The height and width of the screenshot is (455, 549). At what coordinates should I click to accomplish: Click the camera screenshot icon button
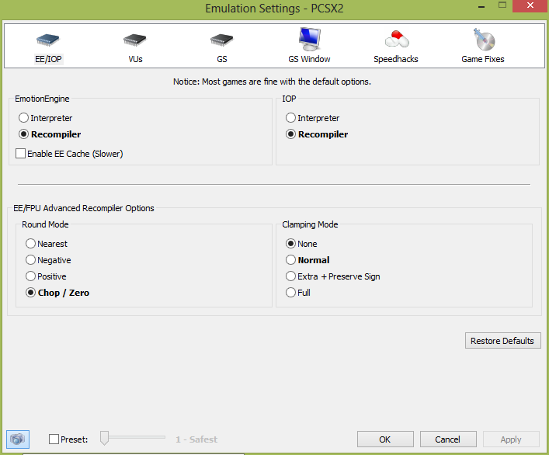18,439
